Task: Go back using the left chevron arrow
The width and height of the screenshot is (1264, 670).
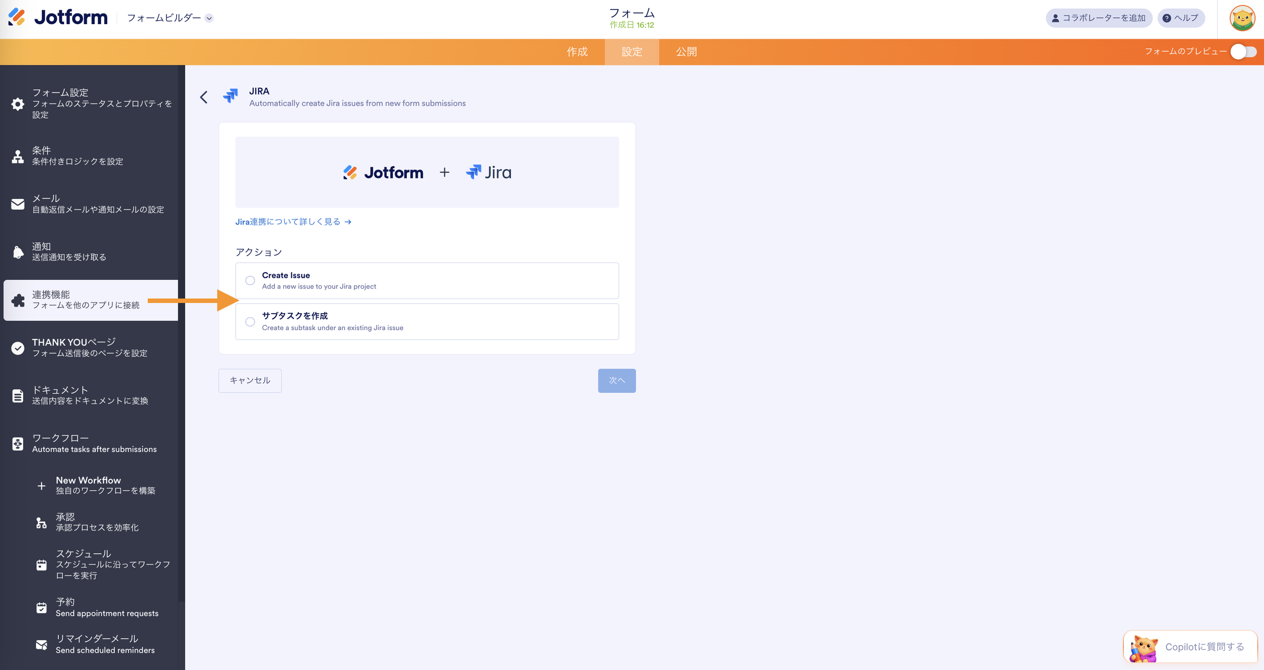Action: pos(203,97)
